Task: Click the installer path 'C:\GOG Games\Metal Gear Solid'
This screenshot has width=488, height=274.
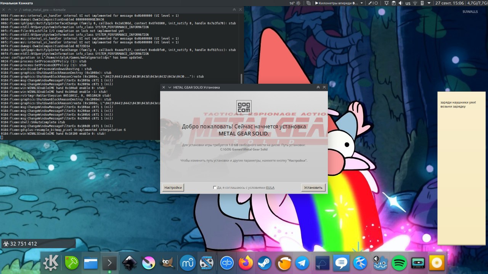Action: pos(244,150)
